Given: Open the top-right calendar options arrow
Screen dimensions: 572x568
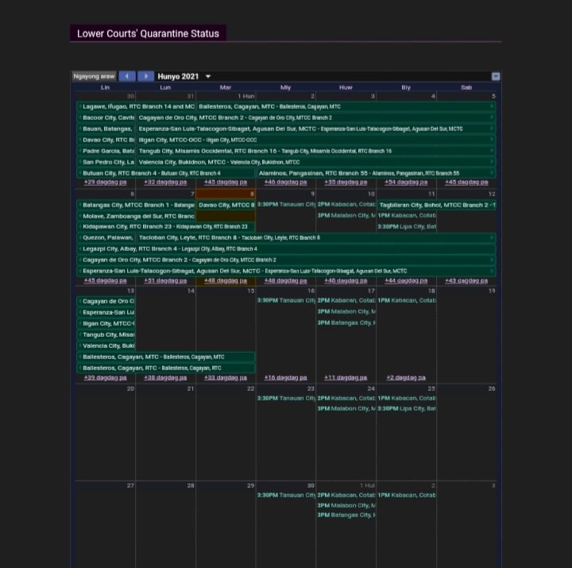Looking at the screenshot, I should click(495, 76).
